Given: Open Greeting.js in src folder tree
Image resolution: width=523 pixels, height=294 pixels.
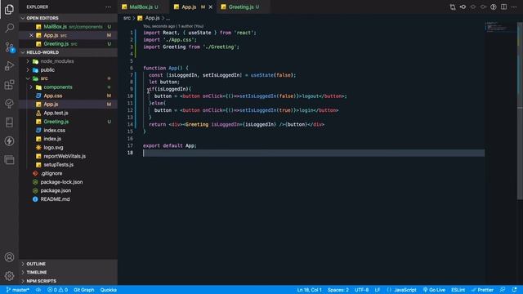Looking at the screenshot, I should pos(68,122).
